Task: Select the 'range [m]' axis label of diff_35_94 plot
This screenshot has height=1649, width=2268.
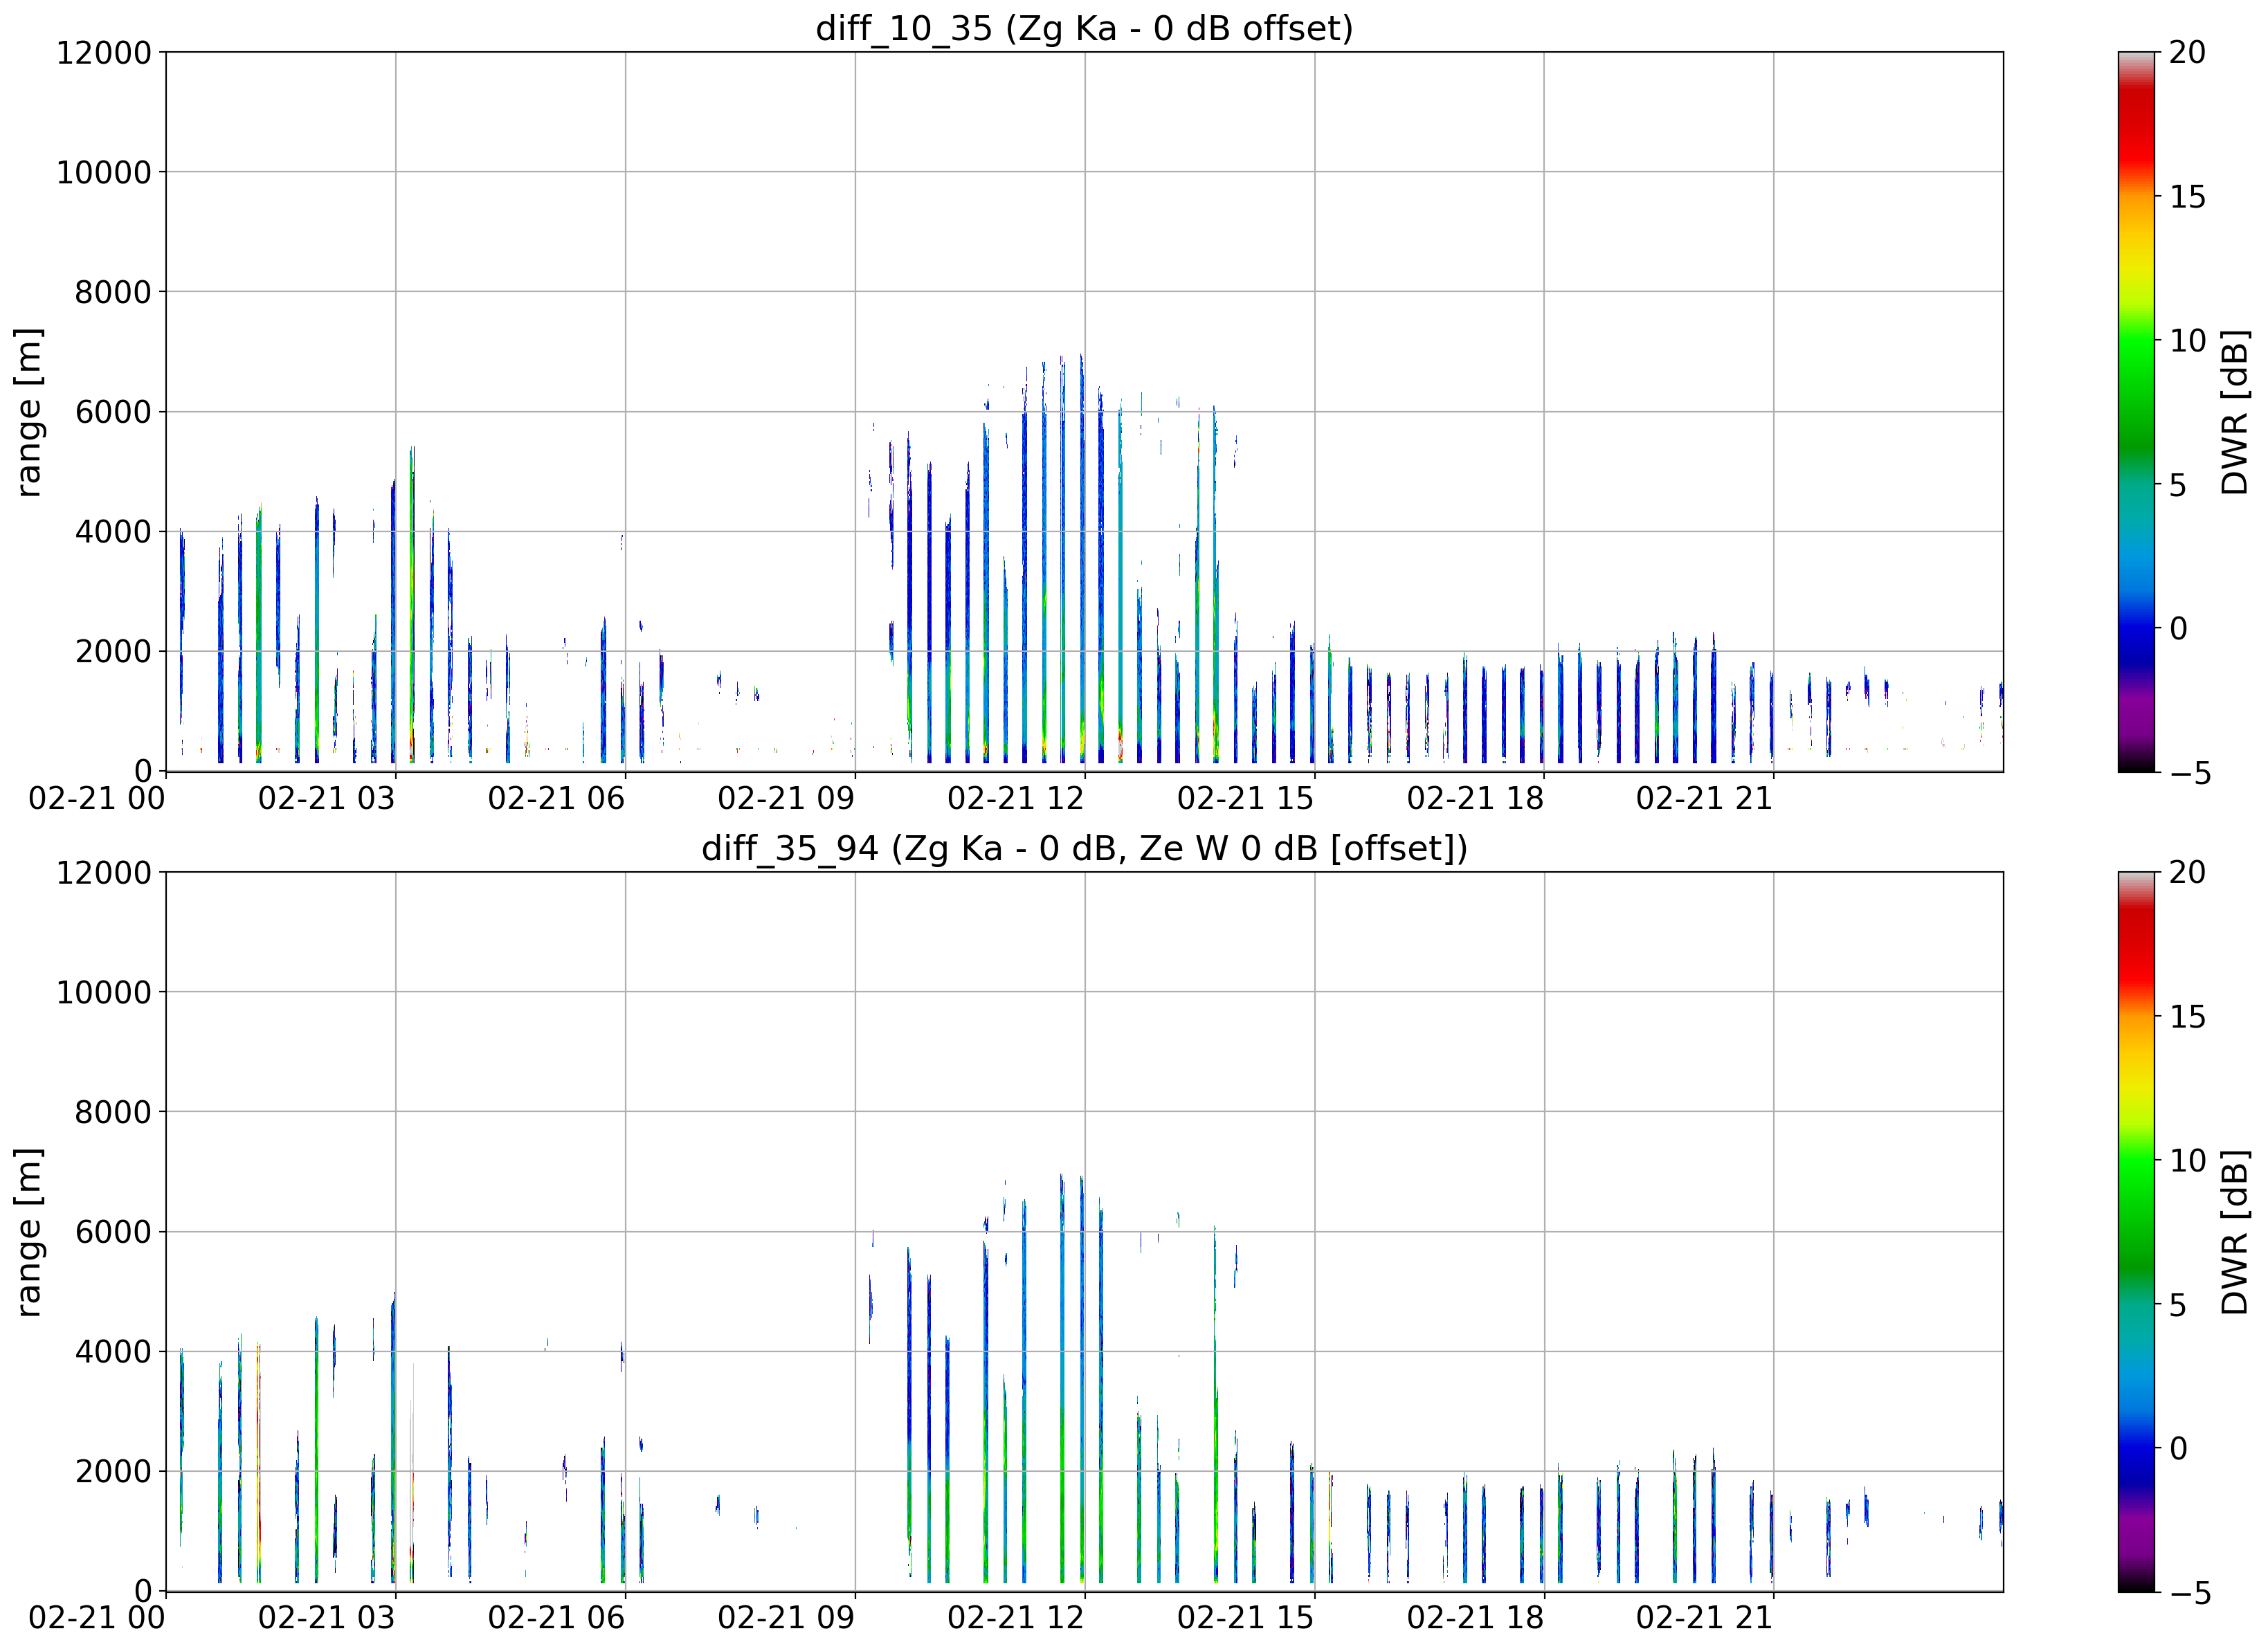Action: pos(28,1232)
